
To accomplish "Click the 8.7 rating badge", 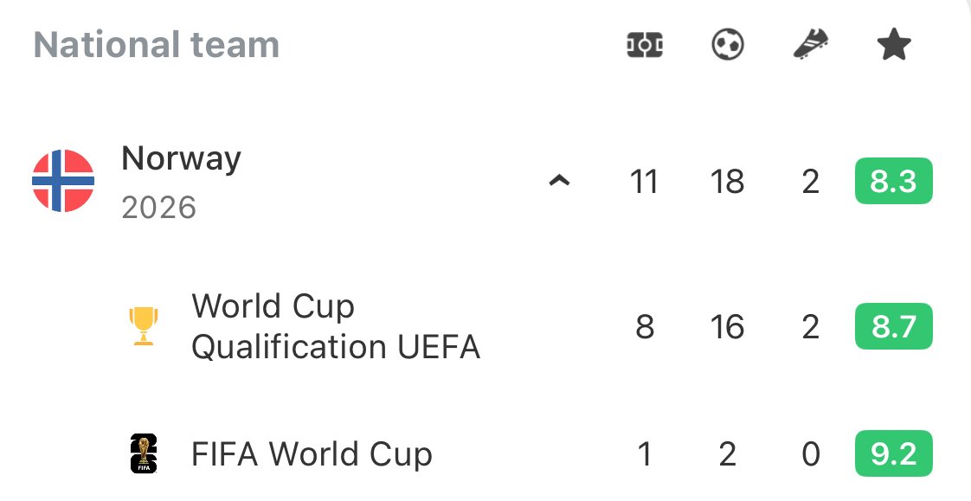I will [894, 325].
